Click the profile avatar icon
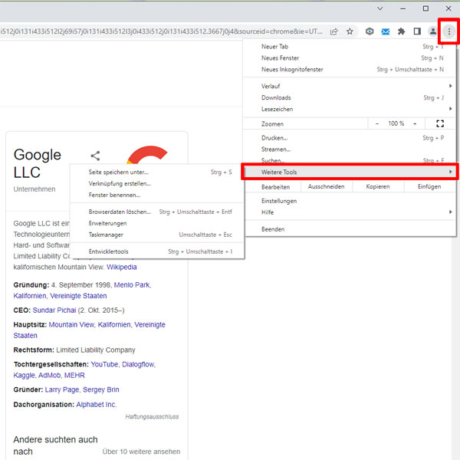This screenshot has width=460, height=460. 433,31
